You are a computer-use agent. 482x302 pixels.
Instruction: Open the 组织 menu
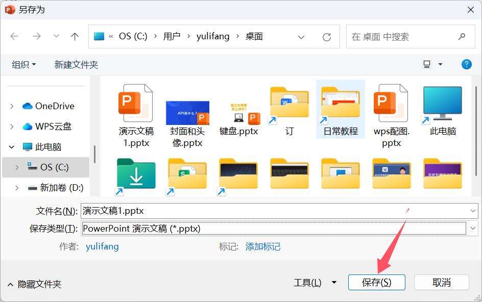(23, 64)
